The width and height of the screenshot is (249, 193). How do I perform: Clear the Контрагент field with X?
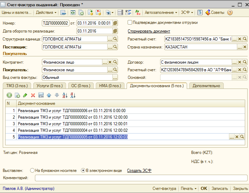tap(110, 62)
